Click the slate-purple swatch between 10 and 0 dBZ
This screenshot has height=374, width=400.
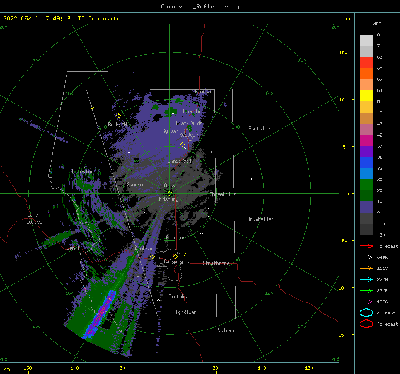pos(366,207)
